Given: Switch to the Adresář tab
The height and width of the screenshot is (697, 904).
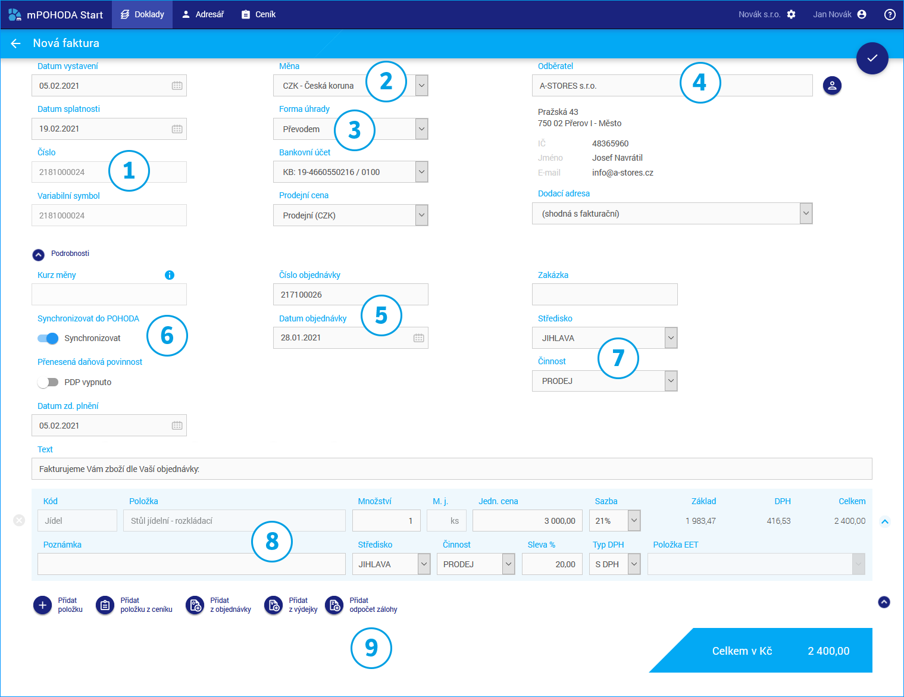Looking at the screenshot, I should pos(203,14).
